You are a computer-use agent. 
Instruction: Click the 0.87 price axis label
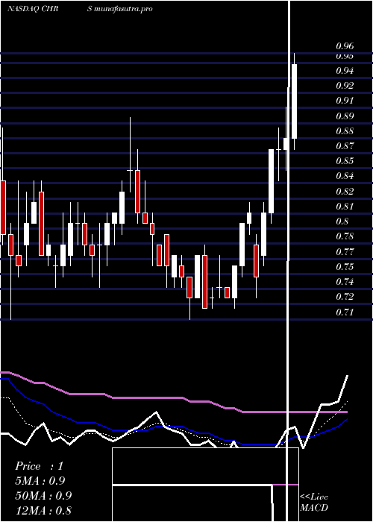(x=345, y=146)
